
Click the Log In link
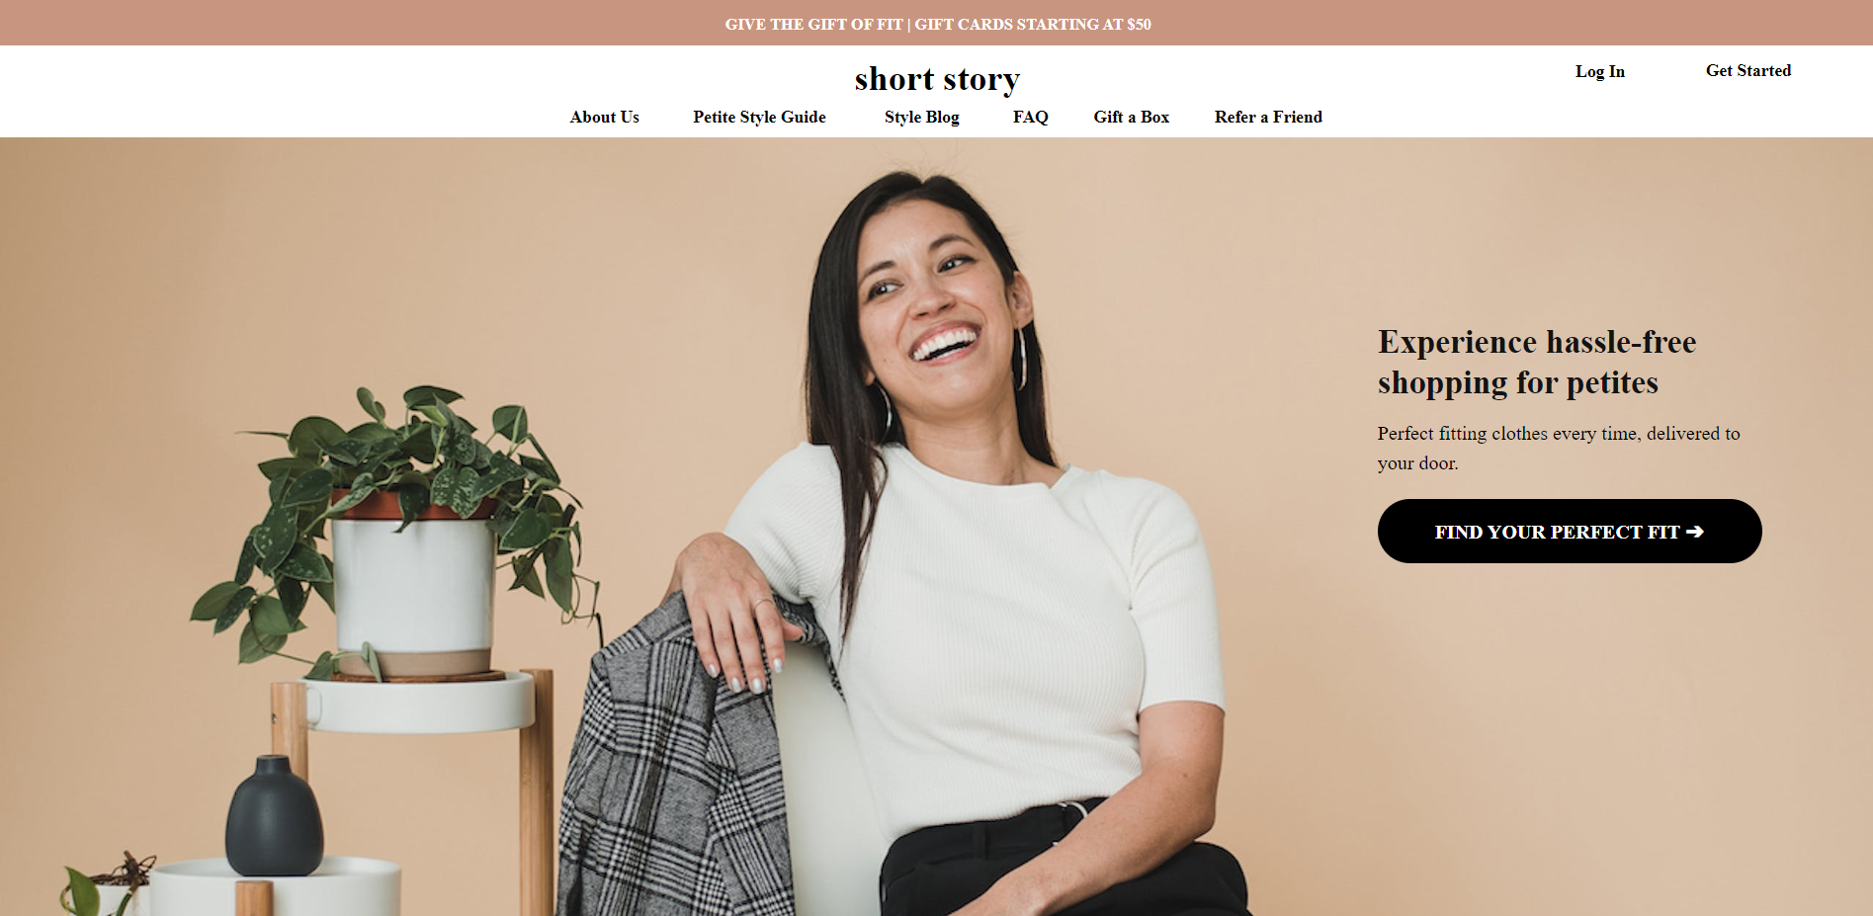[x=1599, y=71]
